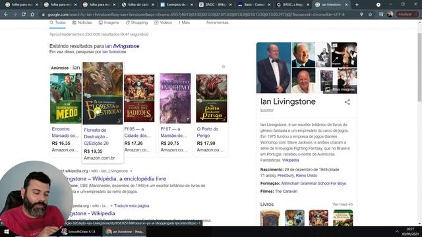Image resolution: width=422 pixels, height=237 pixels.
Task: Click the Atualizar update button
Action: click(x=407, y=14)
